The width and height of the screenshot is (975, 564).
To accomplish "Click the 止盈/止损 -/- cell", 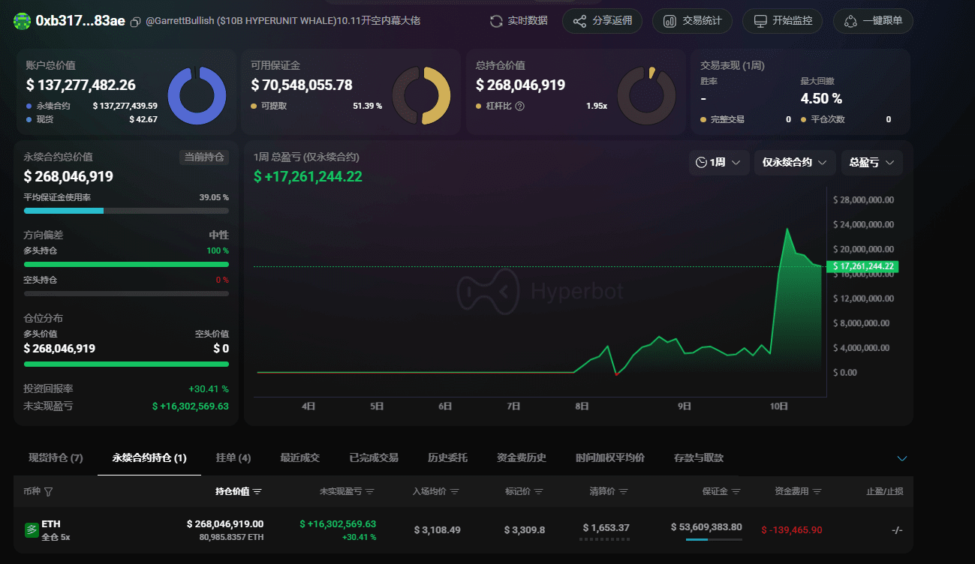I will pyautogui.click(x=897, y=530).
